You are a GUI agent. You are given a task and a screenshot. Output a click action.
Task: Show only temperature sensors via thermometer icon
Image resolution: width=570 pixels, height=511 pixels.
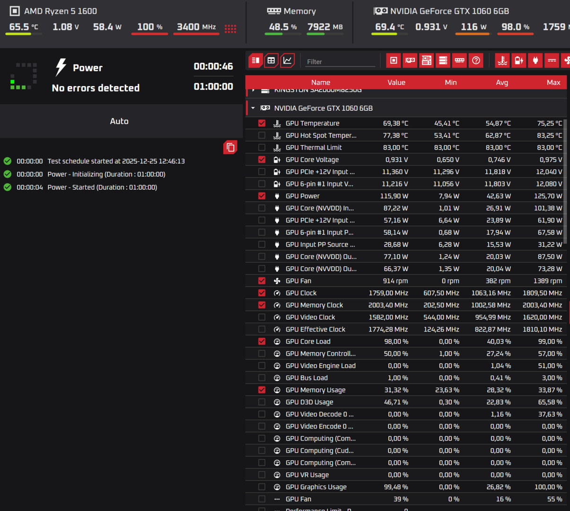502,60
